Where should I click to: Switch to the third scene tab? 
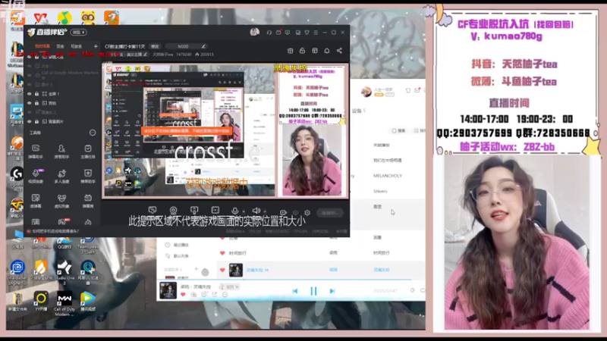(x=76, y=46)
